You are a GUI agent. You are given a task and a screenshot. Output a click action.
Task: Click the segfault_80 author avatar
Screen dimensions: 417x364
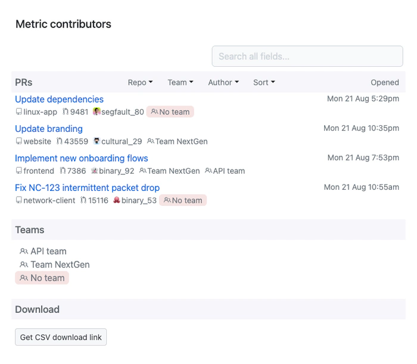97,112
